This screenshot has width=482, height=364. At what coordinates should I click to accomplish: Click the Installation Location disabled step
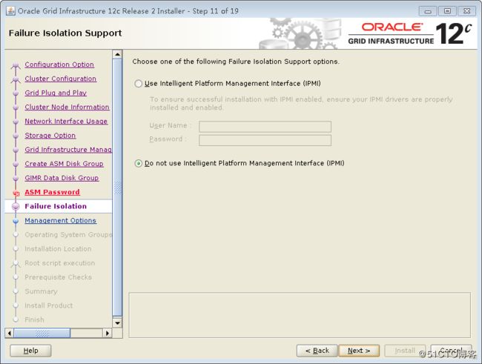58,248
